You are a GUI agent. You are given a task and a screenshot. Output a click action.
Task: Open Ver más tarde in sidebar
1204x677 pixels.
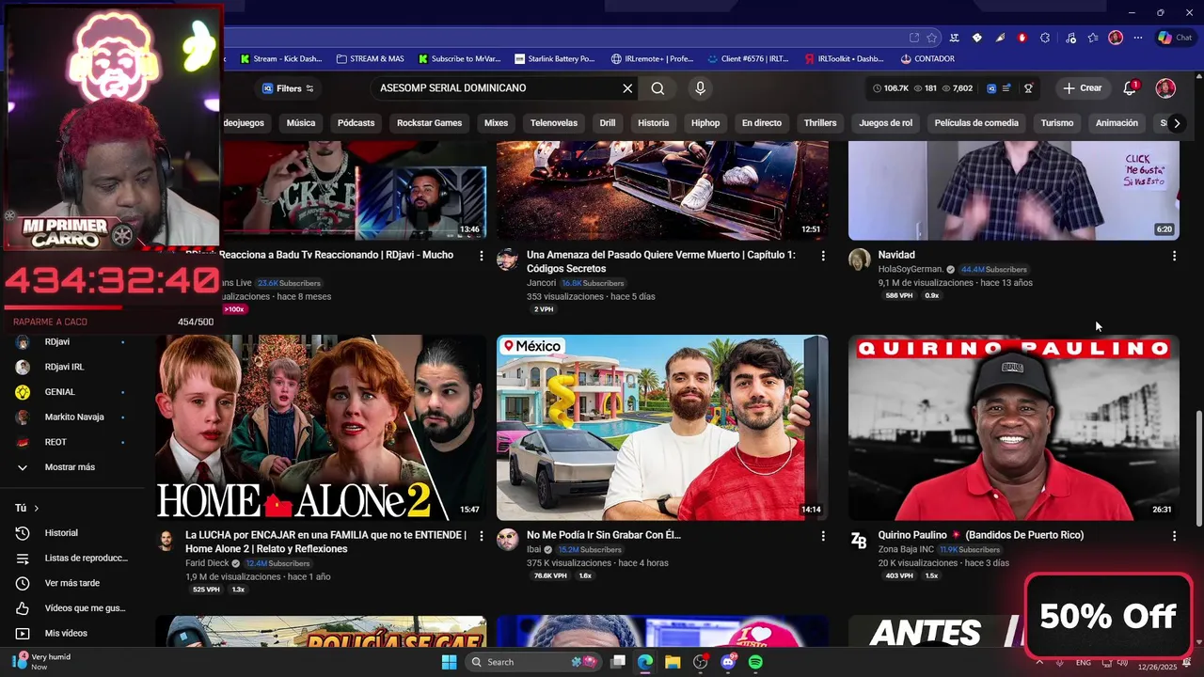tap(71, 583)
